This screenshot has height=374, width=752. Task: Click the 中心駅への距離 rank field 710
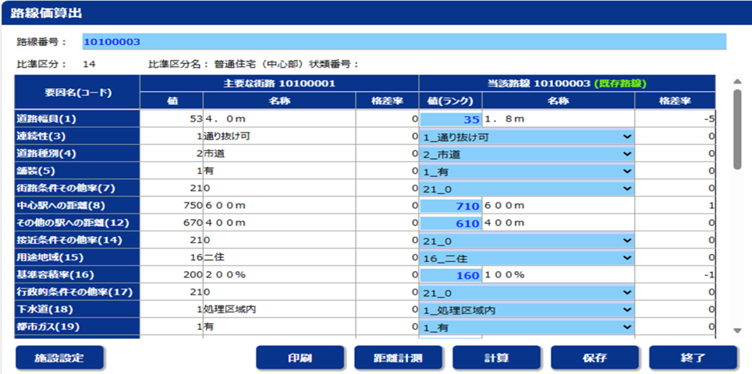tap(451, 206)
